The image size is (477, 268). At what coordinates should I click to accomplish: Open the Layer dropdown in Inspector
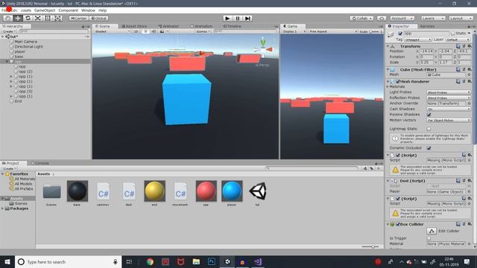[458, 39]
